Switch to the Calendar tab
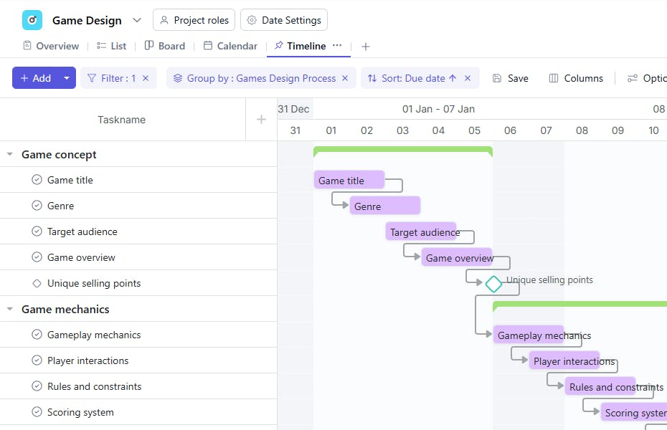This screenshot has height=430, width=667. 230,46
